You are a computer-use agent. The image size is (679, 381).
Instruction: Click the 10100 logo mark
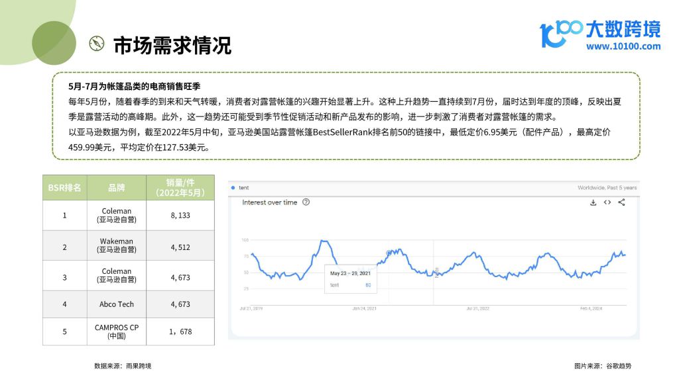[561, 34]
